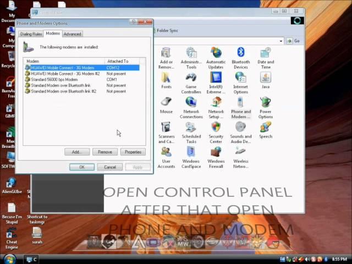Open Sounds and Audio Devices icon
352x264 pixels.
pyautogui.click(x=241, y=133)
